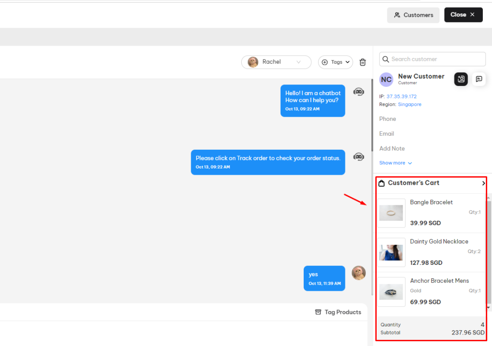Click the Bangle Bracelet product name
Screen dimensions: 492x346
tap(431, 202)
